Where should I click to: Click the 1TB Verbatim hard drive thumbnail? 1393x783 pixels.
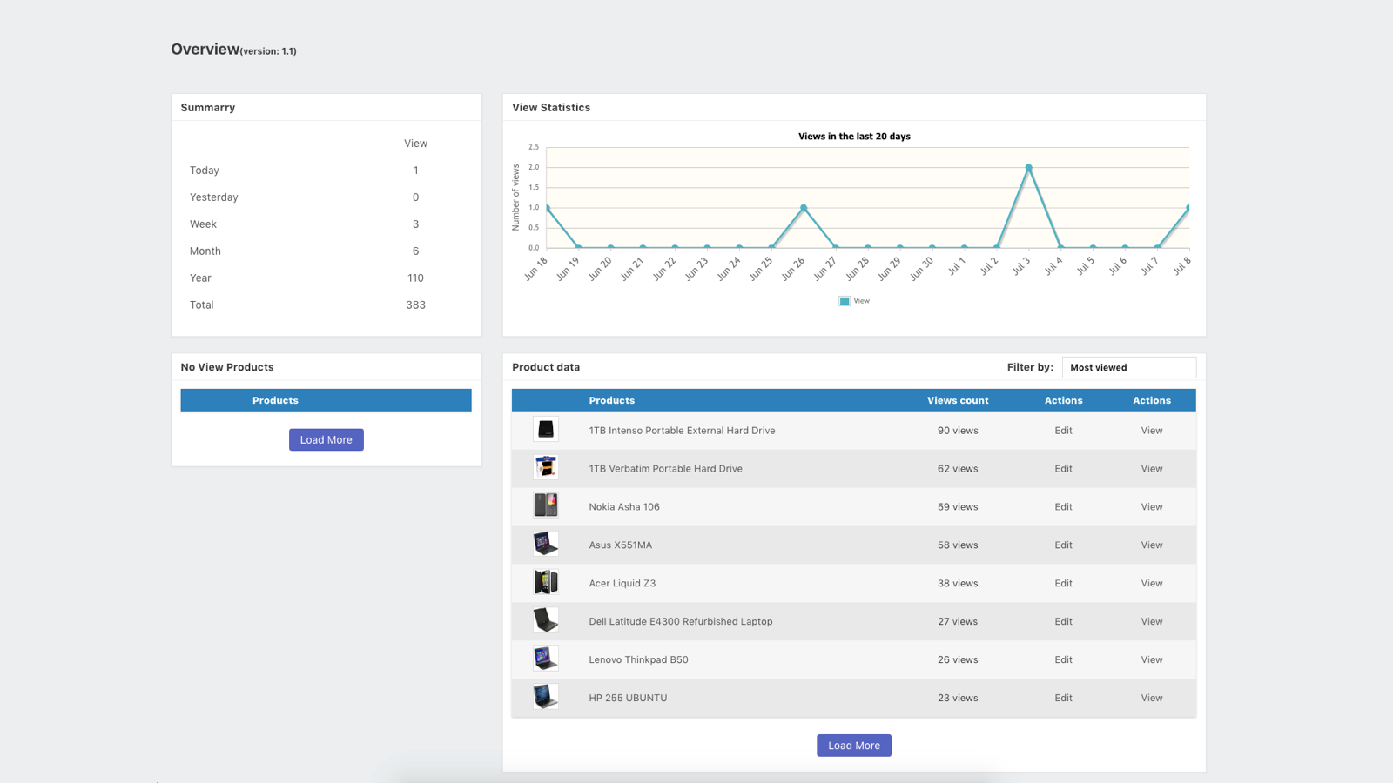[546, 467]
